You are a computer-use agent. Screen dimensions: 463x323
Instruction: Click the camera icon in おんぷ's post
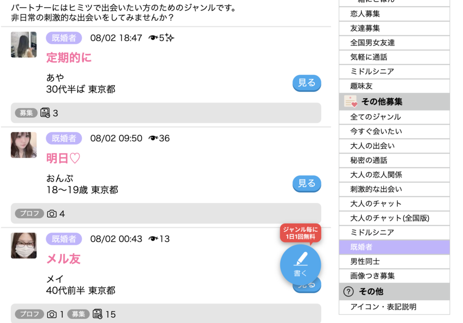(52, 213)
